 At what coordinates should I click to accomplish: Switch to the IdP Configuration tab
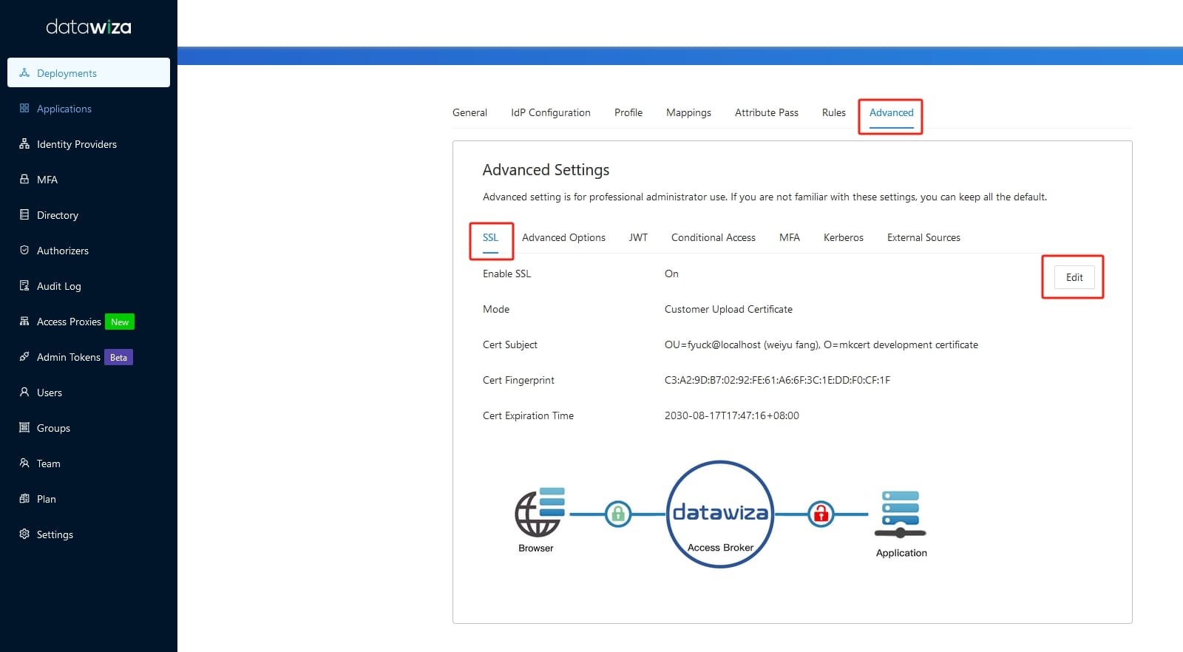(x=551, y=112)
